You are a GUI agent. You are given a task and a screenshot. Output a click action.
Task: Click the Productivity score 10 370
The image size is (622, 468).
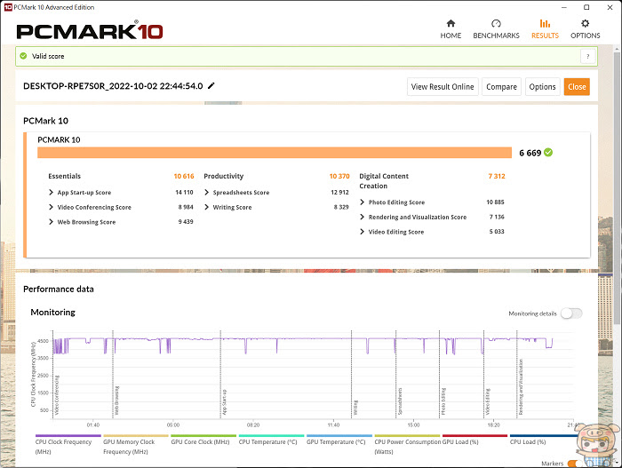[339, 176]
